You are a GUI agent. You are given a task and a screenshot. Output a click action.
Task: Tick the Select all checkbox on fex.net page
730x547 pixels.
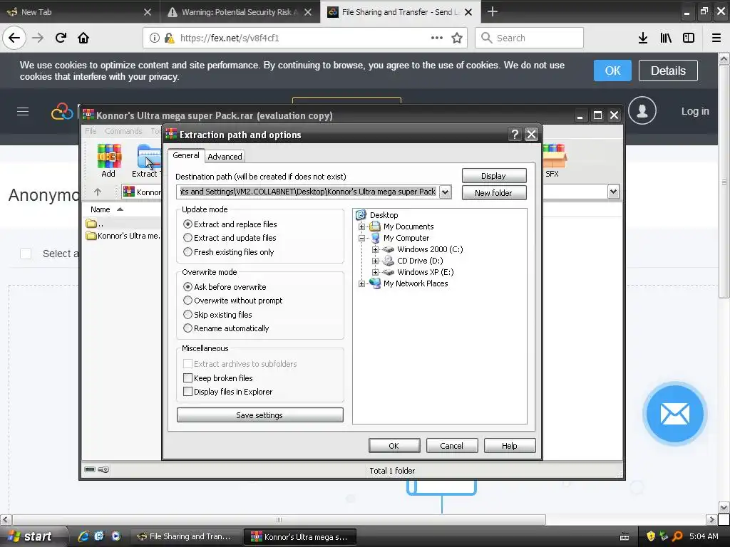[x=26, y=254]
